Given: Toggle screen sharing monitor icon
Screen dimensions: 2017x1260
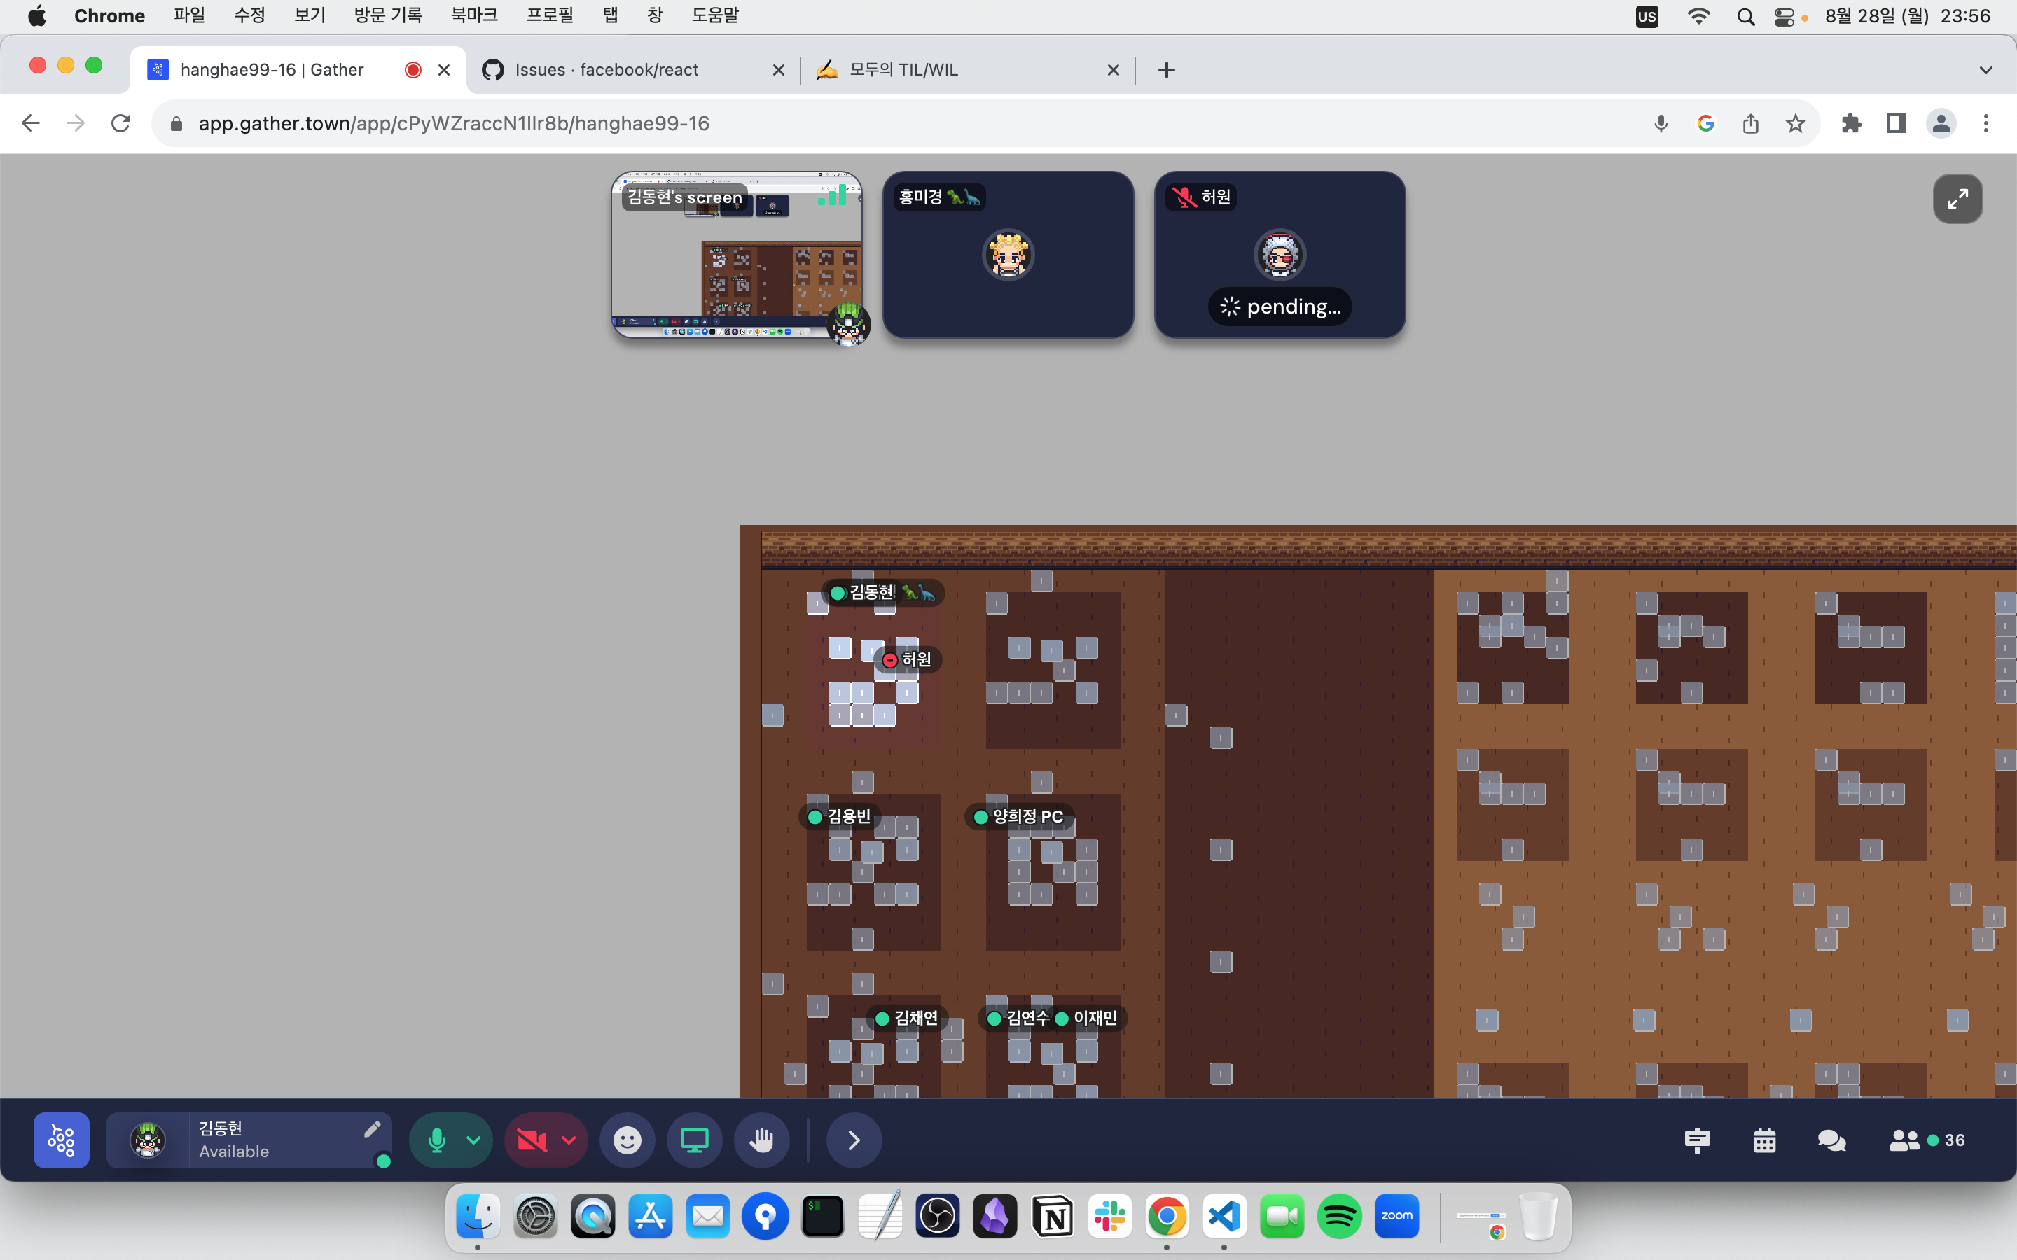Looking at the screenshot, I should coord(694,1139).
